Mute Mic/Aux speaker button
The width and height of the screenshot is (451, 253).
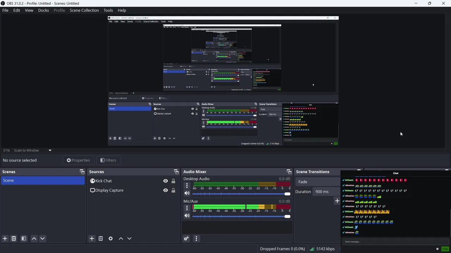click(x=187, y=216)
